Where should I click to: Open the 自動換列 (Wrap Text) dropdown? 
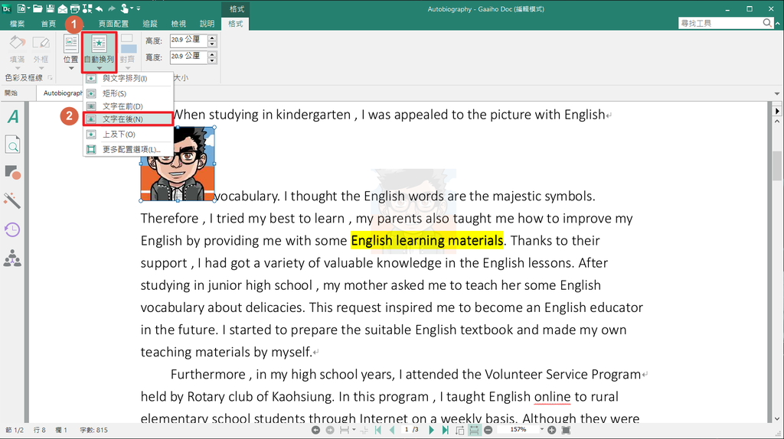[x=99, y=53]
